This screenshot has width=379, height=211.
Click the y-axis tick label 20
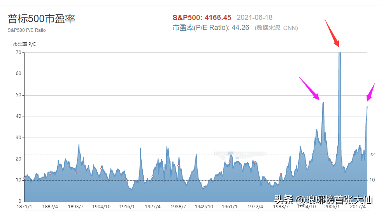[18, 159]
